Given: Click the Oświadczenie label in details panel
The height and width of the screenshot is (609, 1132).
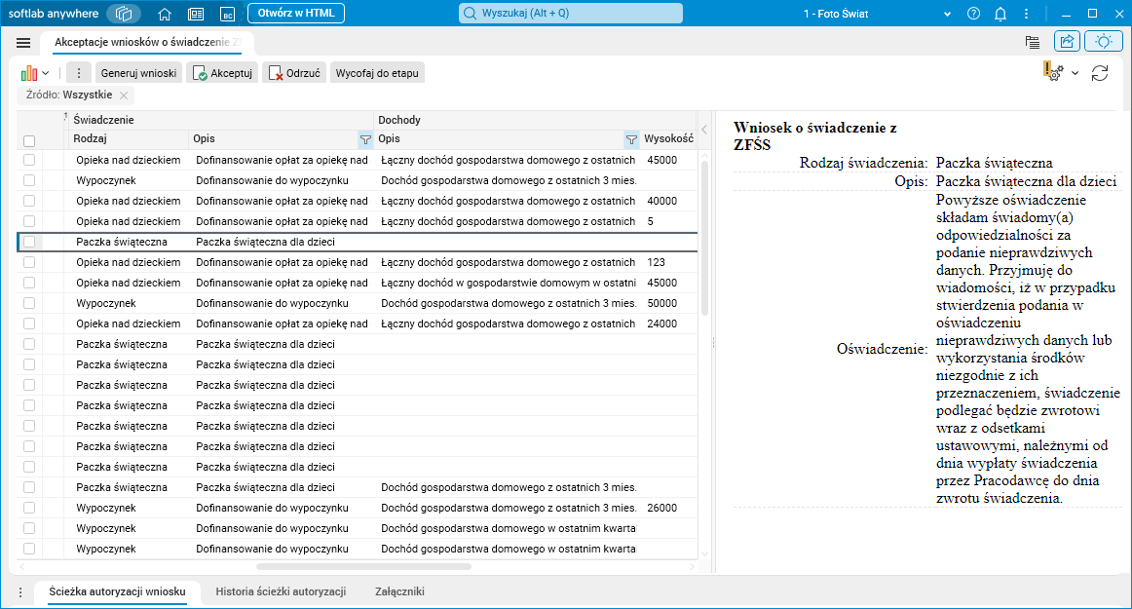Looking at the screenshot, I should [882, 349].
